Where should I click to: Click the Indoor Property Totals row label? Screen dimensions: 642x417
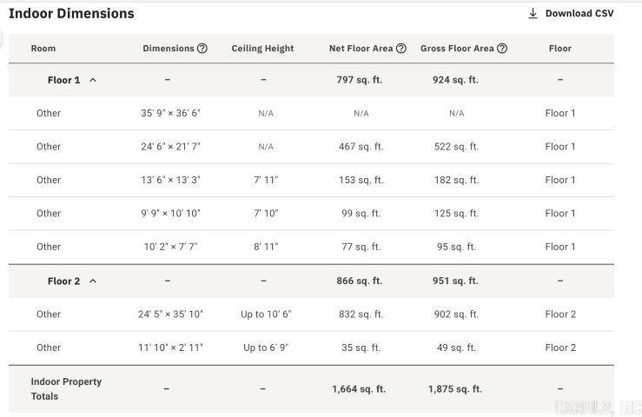tap(66, 388)
